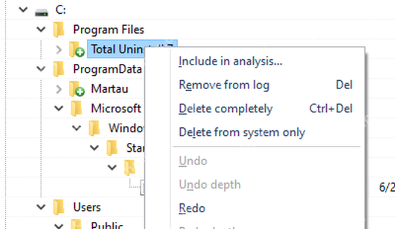Click the Total Uninstall added-folder icon

pyautogui.click(x=77, y=49)
